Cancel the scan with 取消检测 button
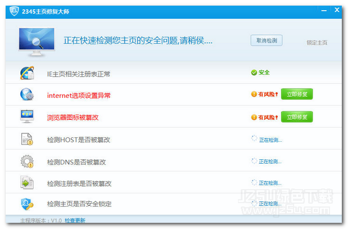Image resolution: width=348 pixels, height=229 pixels. point(266,41)
